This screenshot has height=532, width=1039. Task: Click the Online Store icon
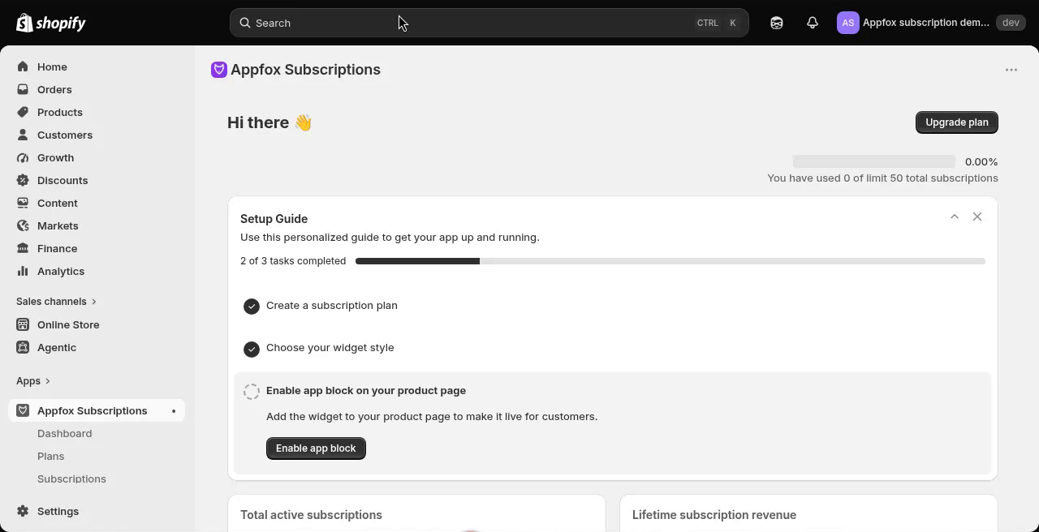(23, 324)
